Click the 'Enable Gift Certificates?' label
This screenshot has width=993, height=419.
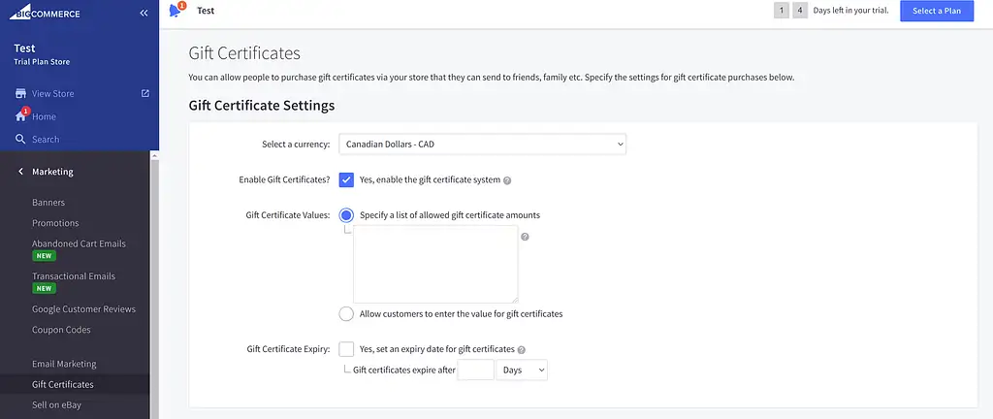pos(284,179)
